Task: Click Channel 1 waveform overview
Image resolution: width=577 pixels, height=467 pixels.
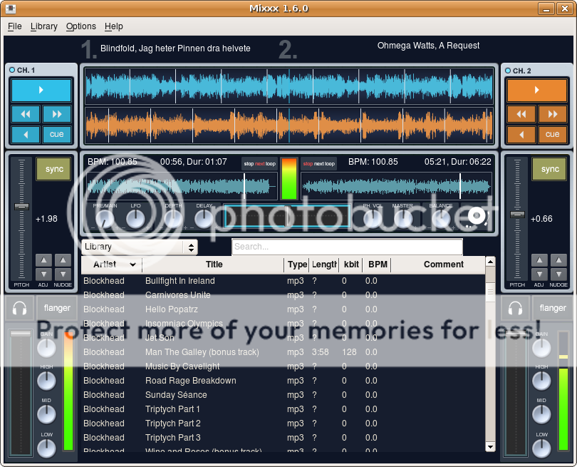Action: pyautogui.click(x=182, y=186)
